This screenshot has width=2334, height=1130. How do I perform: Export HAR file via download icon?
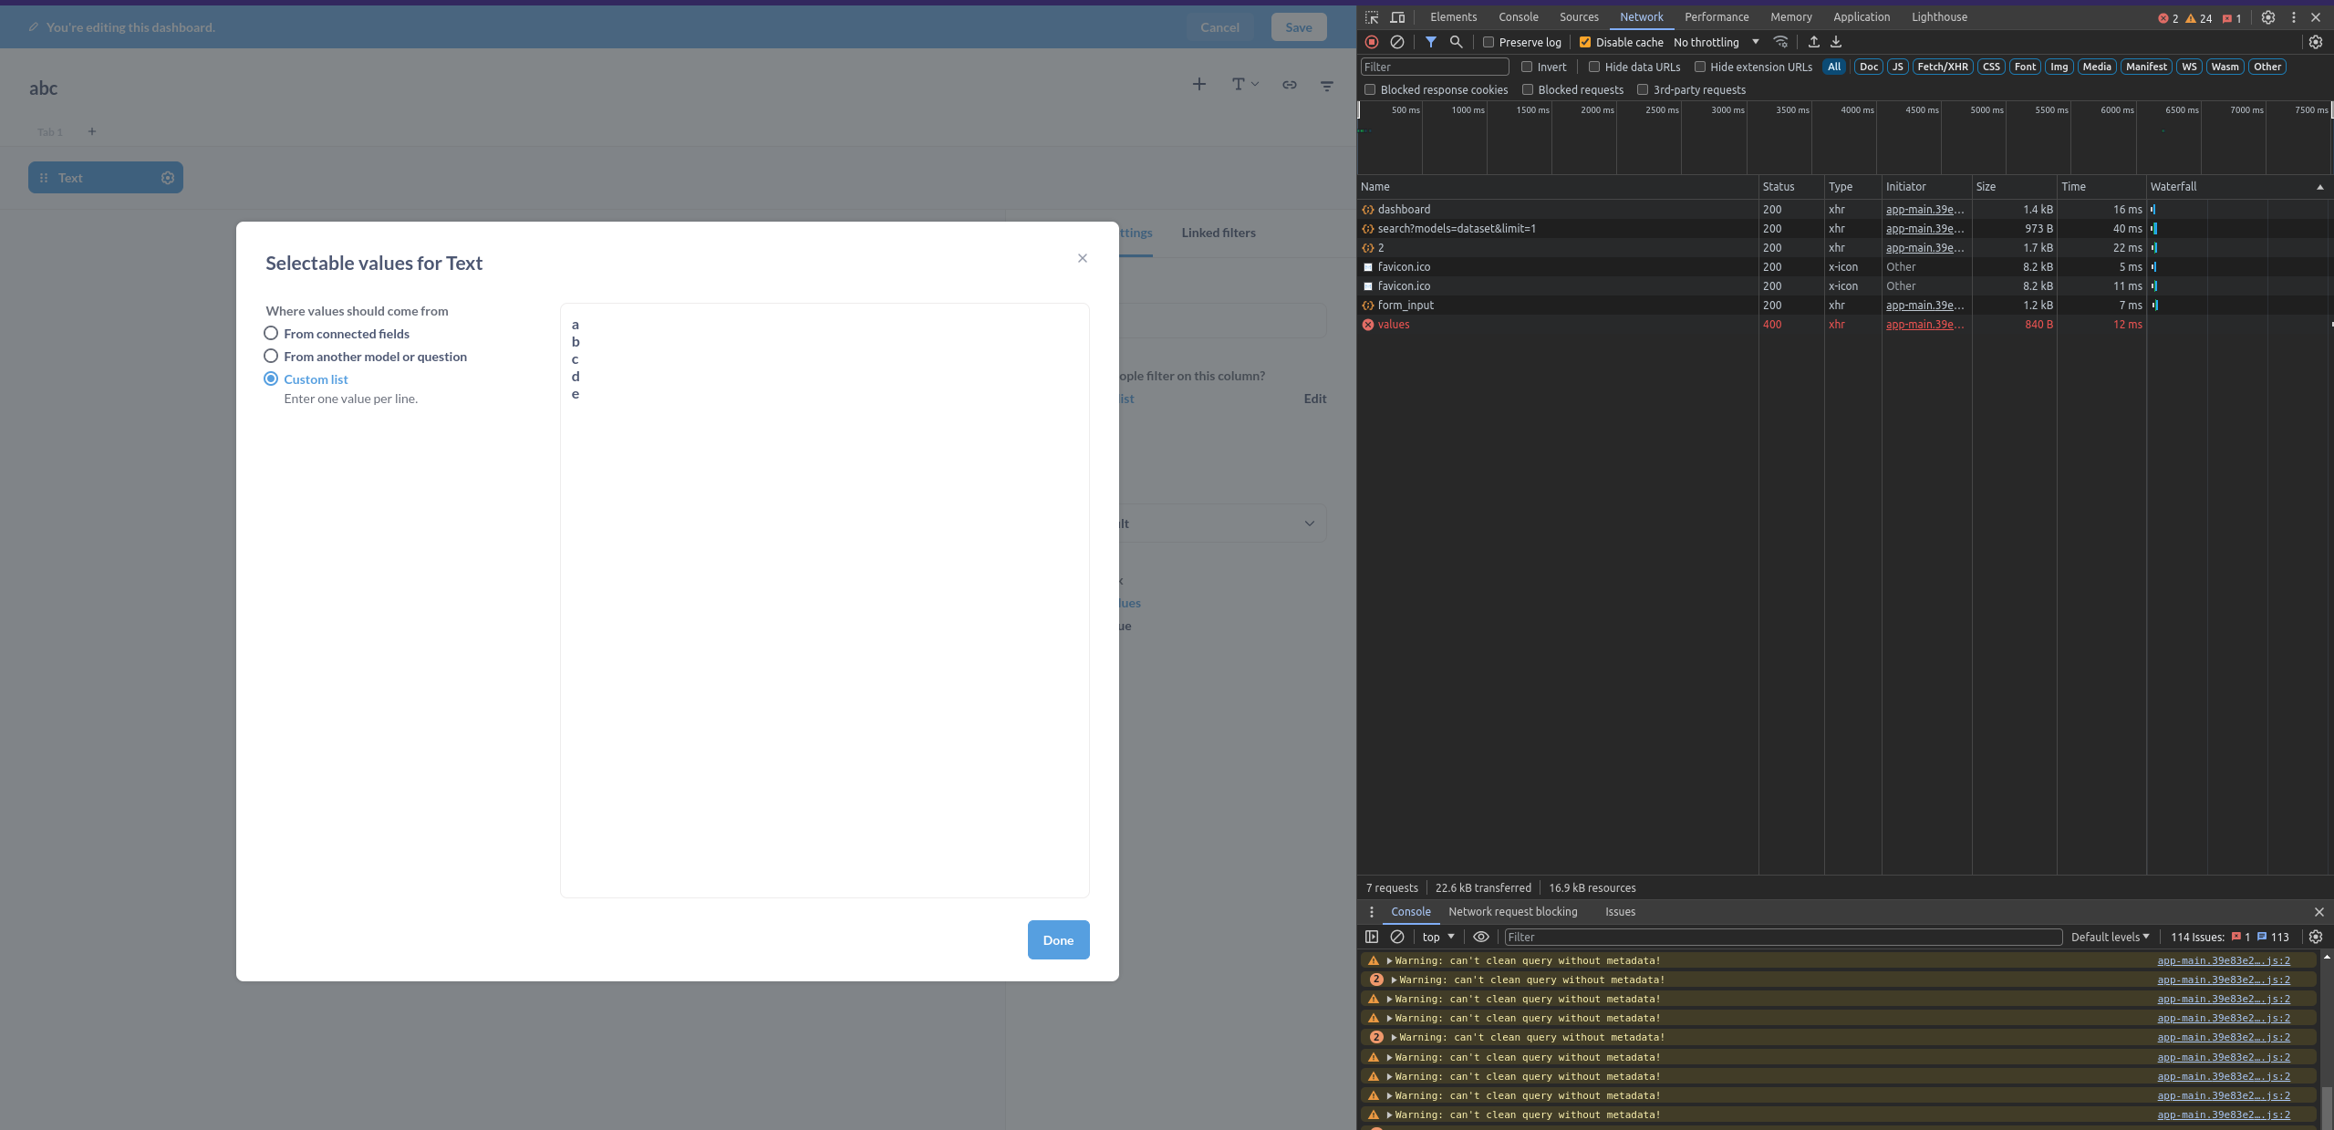point(1835,42)
